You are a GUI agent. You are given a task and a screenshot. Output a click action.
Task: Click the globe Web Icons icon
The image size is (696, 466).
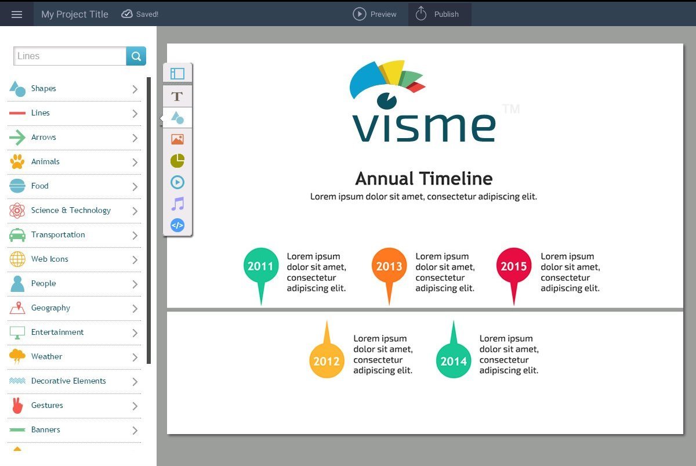pyautogui.click(x=17, y=259)
